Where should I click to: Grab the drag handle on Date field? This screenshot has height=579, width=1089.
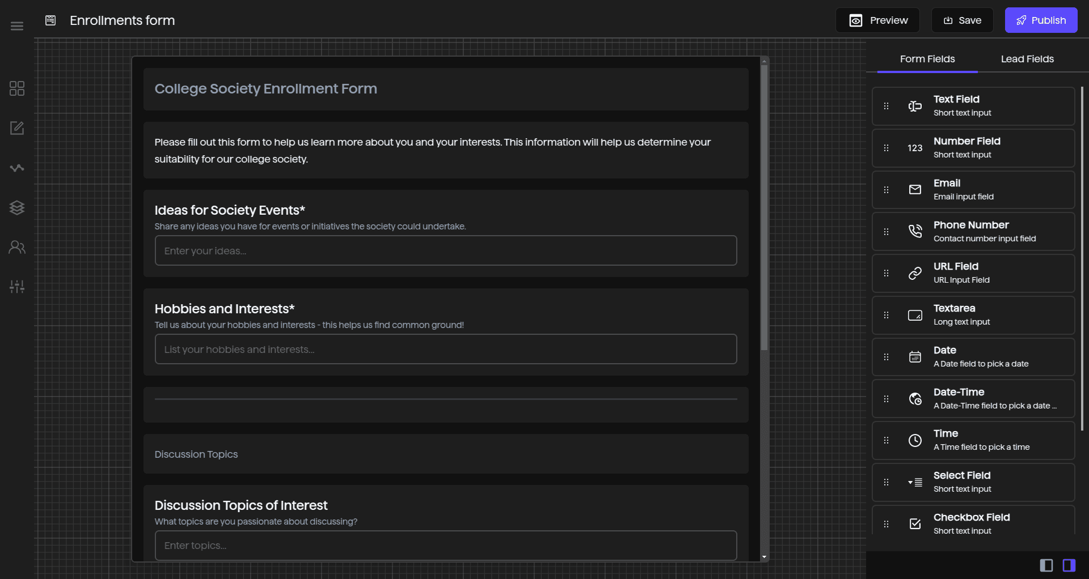tap(886, 357)
